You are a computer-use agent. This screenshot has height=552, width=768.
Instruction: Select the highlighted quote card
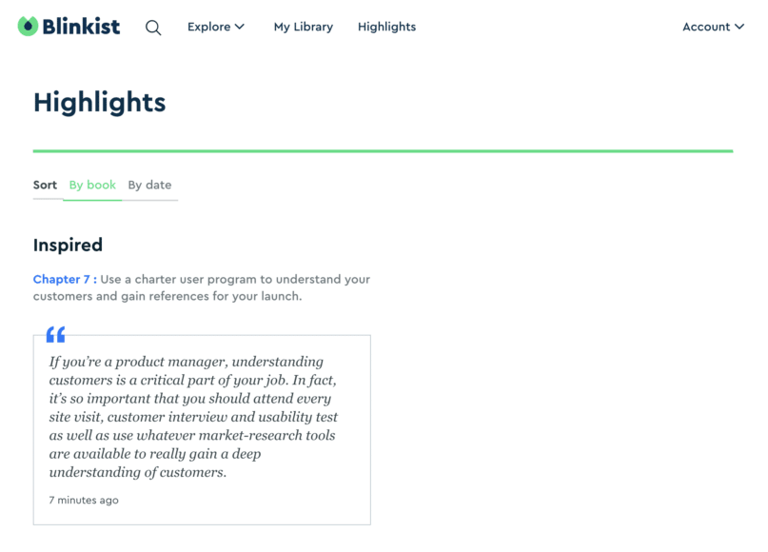point(202,428)
